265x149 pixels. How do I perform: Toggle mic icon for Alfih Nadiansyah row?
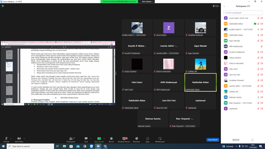click(x=262, y=46)
